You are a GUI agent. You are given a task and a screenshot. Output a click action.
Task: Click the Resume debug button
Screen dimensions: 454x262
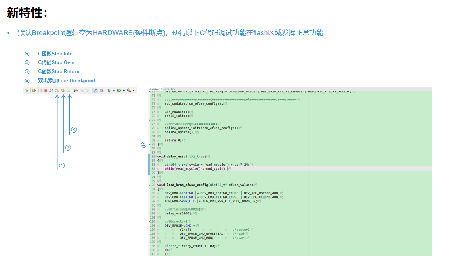(x=34, y=91)
